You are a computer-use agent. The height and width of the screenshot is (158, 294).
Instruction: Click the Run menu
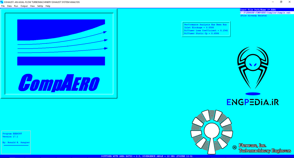pyautogui.click(x=16, y=6)
